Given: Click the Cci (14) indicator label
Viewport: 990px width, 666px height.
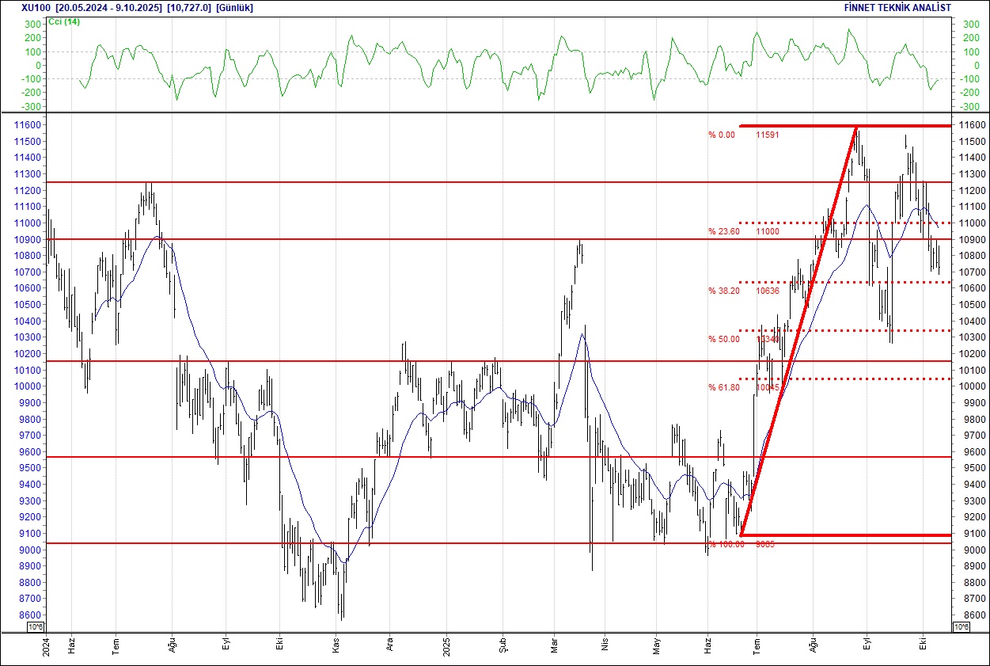Looking at the screenshot, I should click(x=63, y=21).
